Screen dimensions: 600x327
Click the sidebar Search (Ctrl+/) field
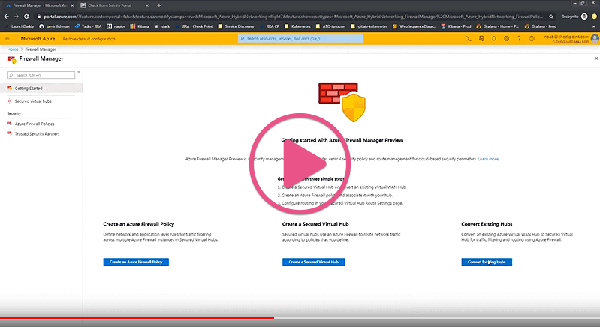click(x=41, y=75)
